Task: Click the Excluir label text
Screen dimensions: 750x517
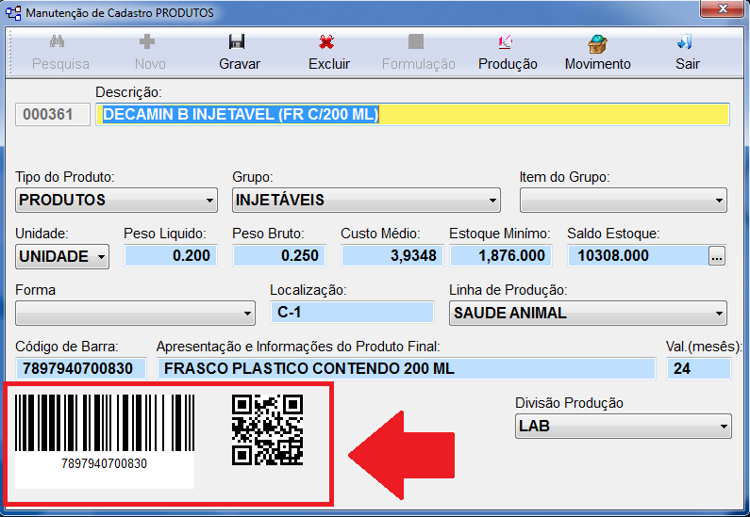Action: click(329, 64)
